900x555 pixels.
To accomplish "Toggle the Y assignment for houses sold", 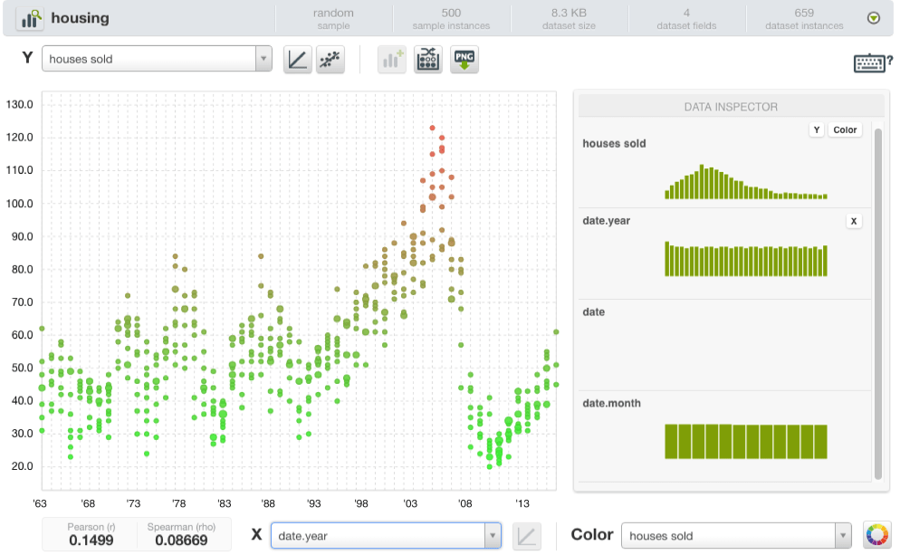I will 815,129.
